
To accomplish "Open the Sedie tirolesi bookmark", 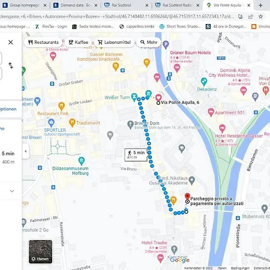I will click(x=93, y=26).
